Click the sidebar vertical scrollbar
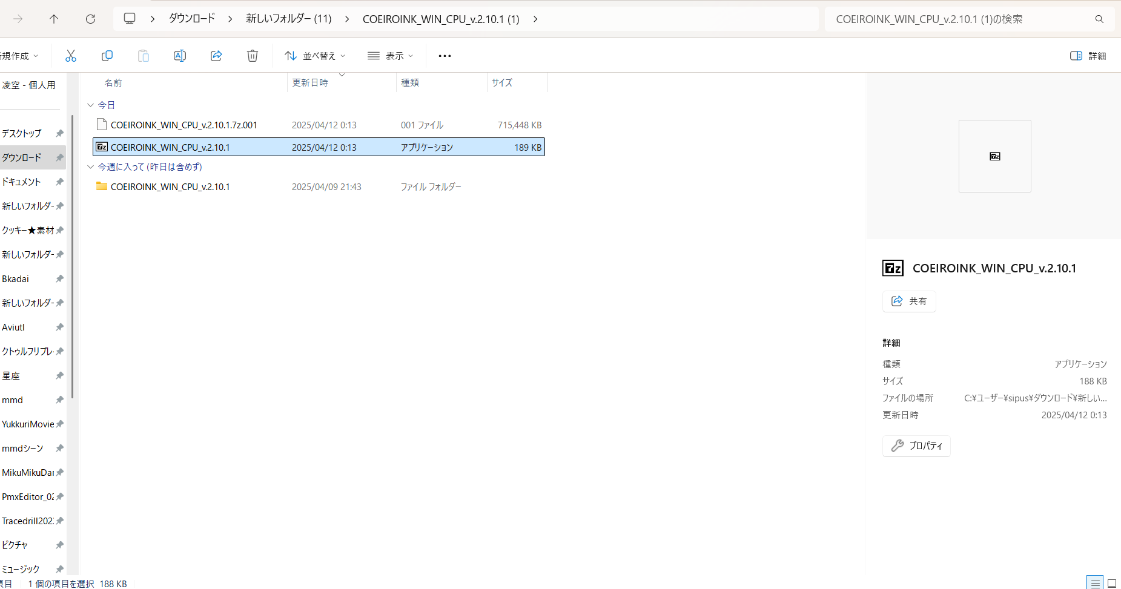The image size is (1121, 589). (x=72, y=257)
